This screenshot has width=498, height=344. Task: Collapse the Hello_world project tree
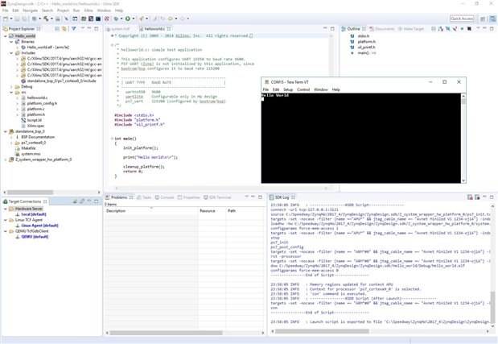click(5, 36)
